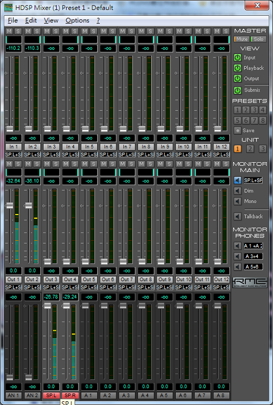Switch to unit 3
This screenshot has height=405, width=273.
[263, 149]
